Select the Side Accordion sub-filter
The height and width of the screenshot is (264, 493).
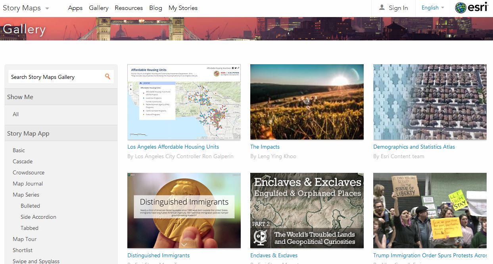38,217
